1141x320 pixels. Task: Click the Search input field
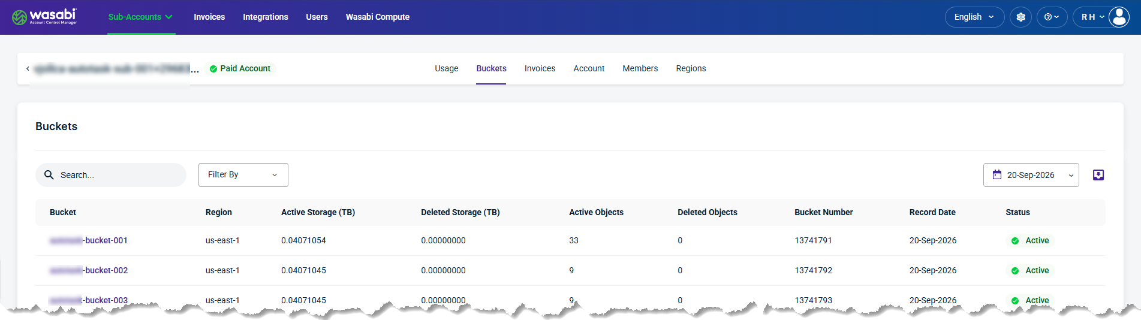pyautogui.click(x=111, y=175)
